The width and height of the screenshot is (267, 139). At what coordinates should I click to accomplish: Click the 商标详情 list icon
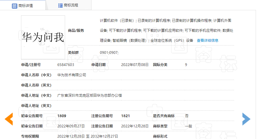[x=15, y=6]
